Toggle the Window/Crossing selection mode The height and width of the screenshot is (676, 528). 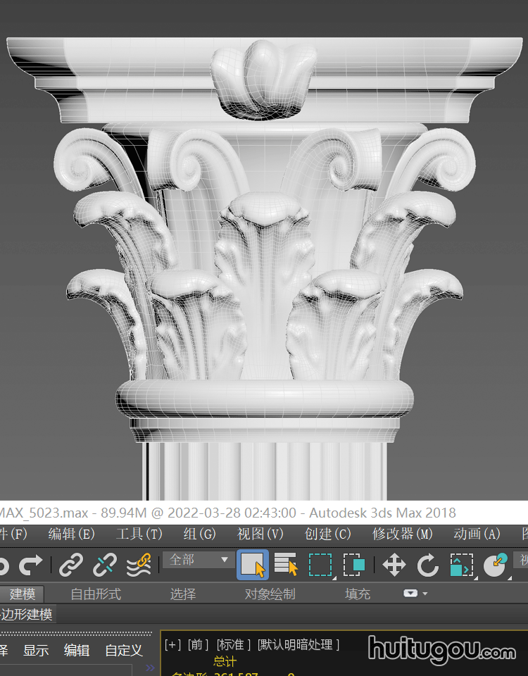point(354,565)
